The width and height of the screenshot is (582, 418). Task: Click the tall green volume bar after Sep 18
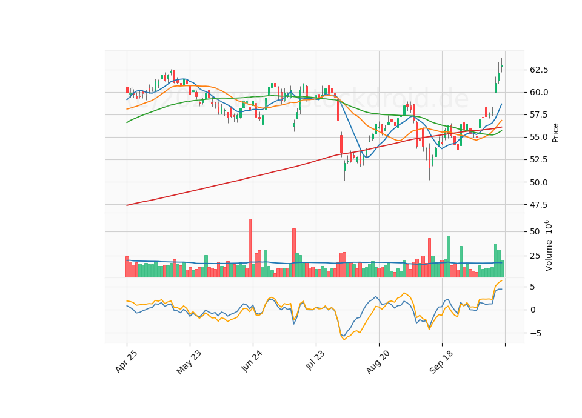pyautogui.click(x=449, y=257)
